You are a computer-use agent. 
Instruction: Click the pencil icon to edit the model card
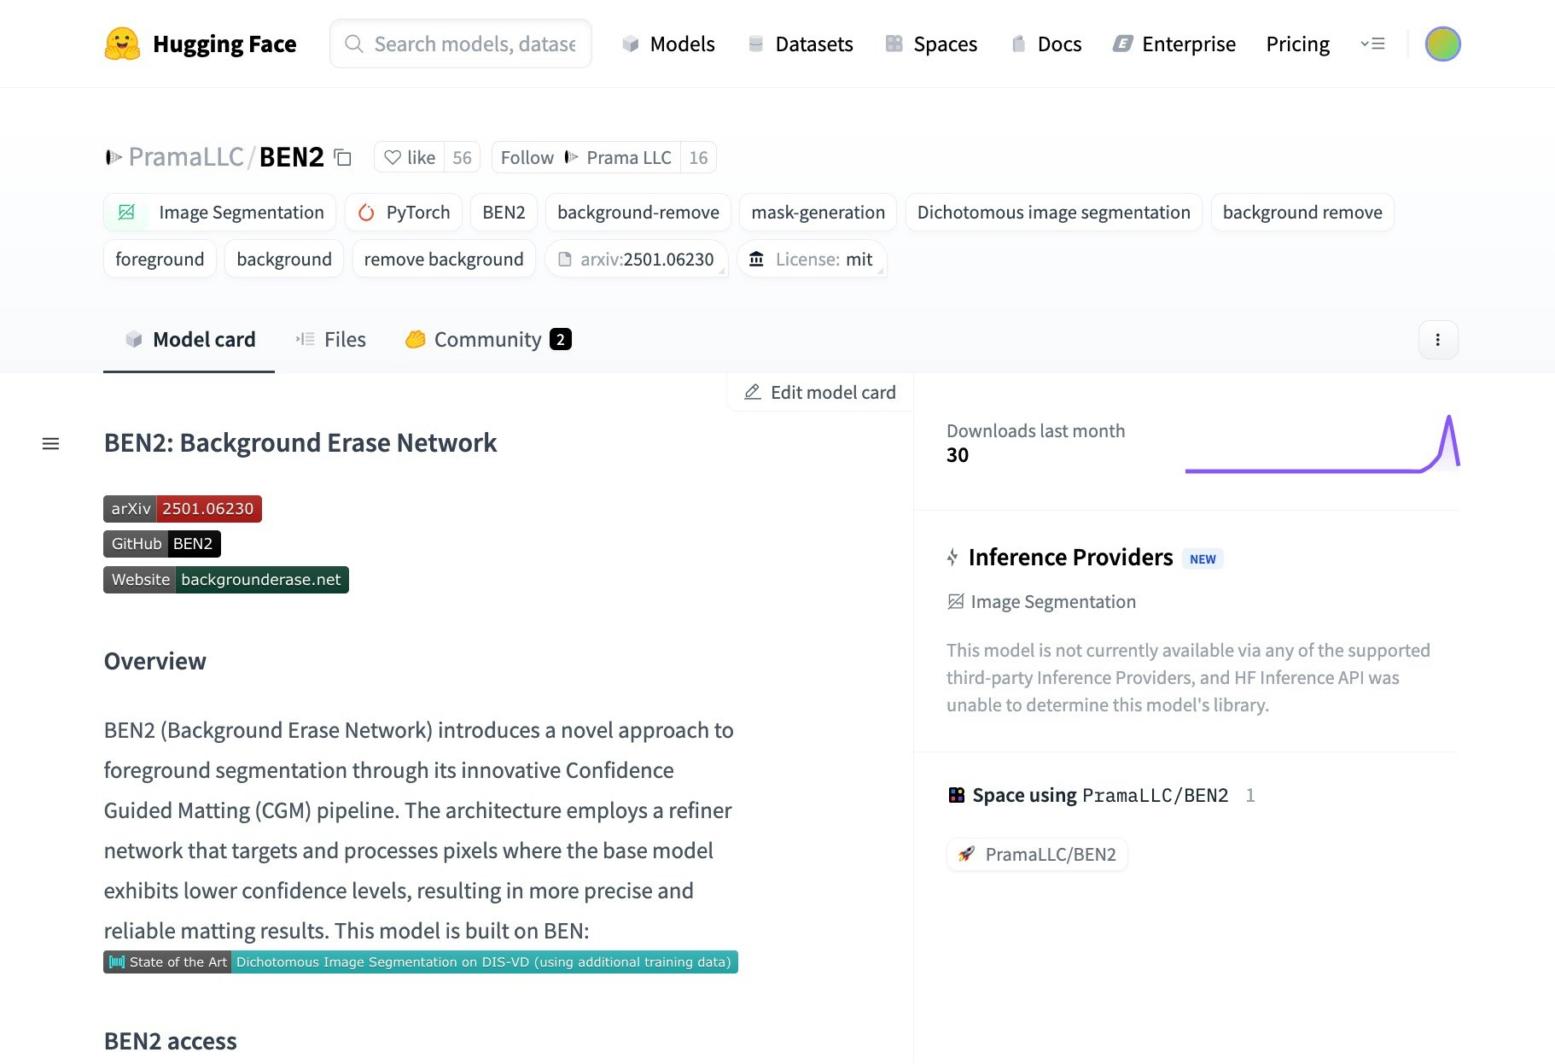pos(752,393)
